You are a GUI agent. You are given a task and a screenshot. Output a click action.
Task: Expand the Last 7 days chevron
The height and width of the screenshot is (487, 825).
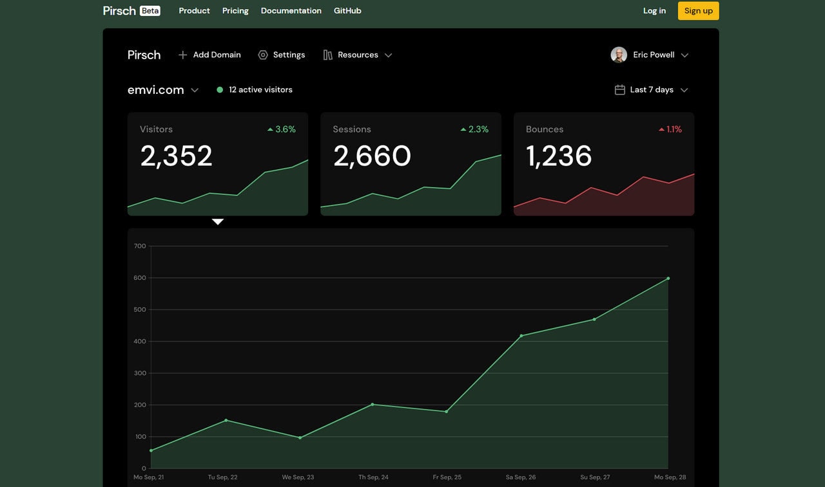684,91
